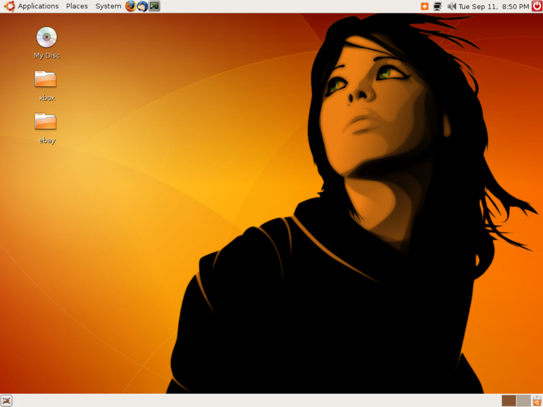The image size is (543, 407).
Task: Open the System menu
Action: tap(107, 6)
